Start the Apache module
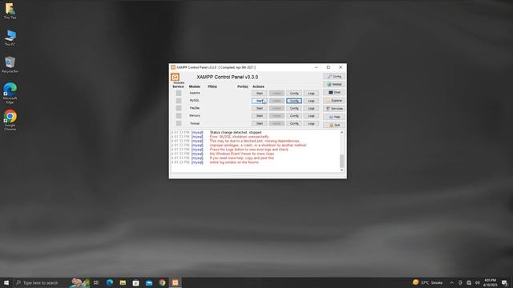The height and width of the screenshot is (288, 513). 260,94
